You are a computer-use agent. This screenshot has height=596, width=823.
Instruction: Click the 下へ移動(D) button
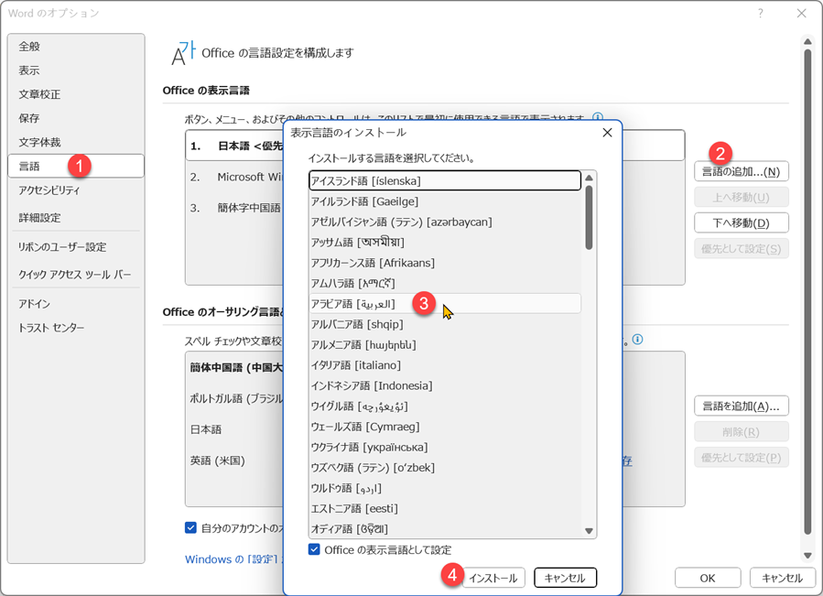tap(742, 222)
